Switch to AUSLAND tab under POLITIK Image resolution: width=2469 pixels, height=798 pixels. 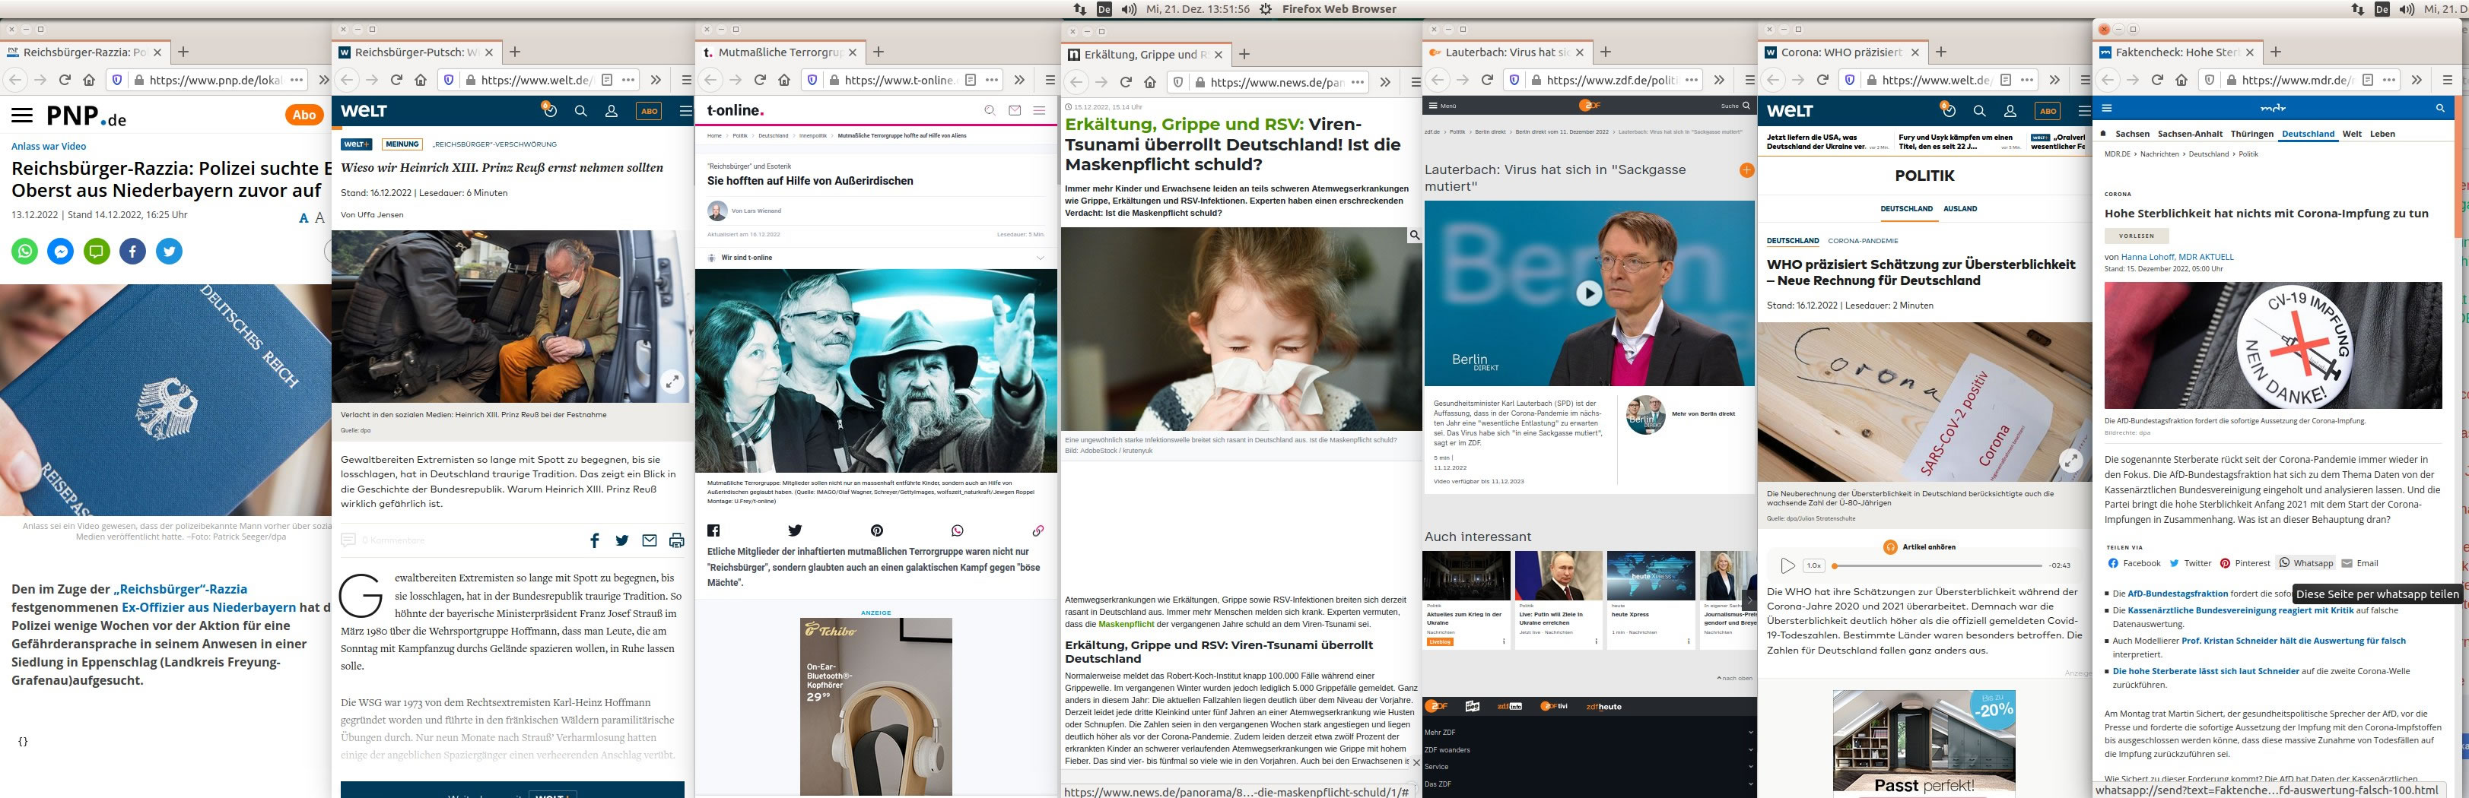[x=1960, y=208]
